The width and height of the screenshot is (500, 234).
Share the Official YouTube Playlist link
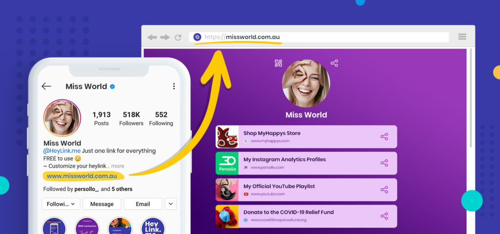coord(384,190)
